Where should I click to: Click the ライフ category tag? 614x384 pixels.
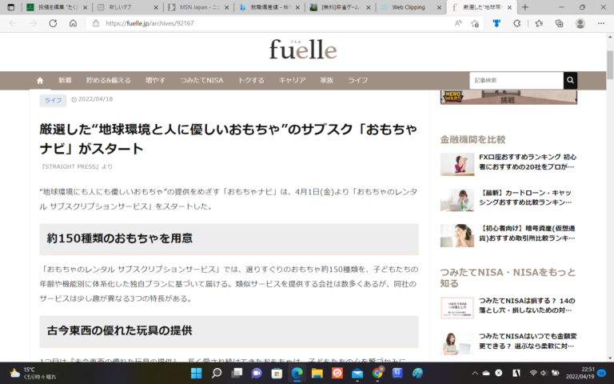[53, 100]
